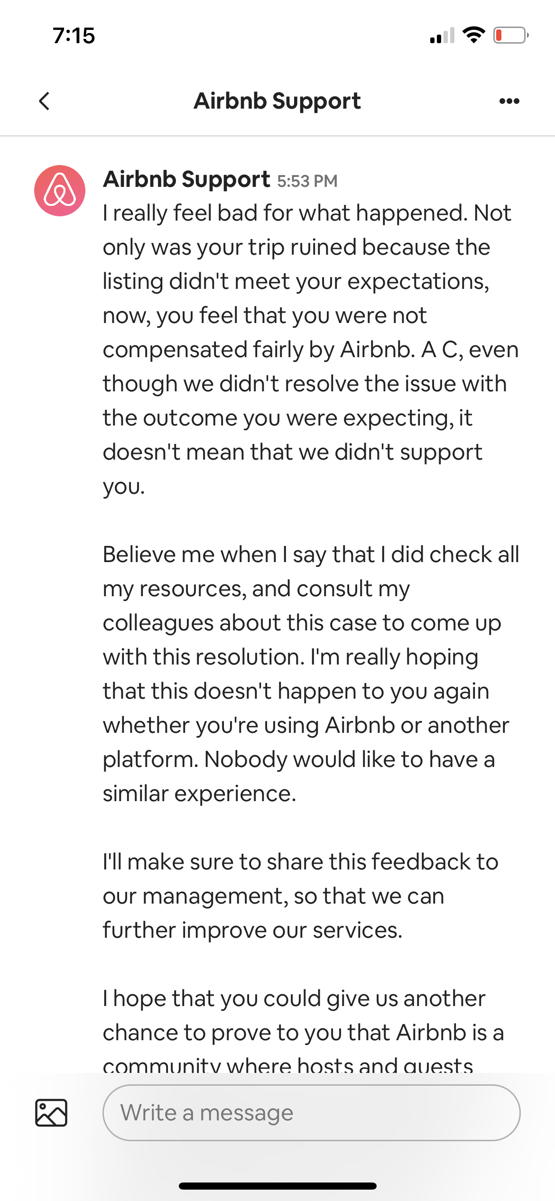Tap the Airbnb Support header title
This screenshot has width=555, height=1201.
(x=277, y=101)
